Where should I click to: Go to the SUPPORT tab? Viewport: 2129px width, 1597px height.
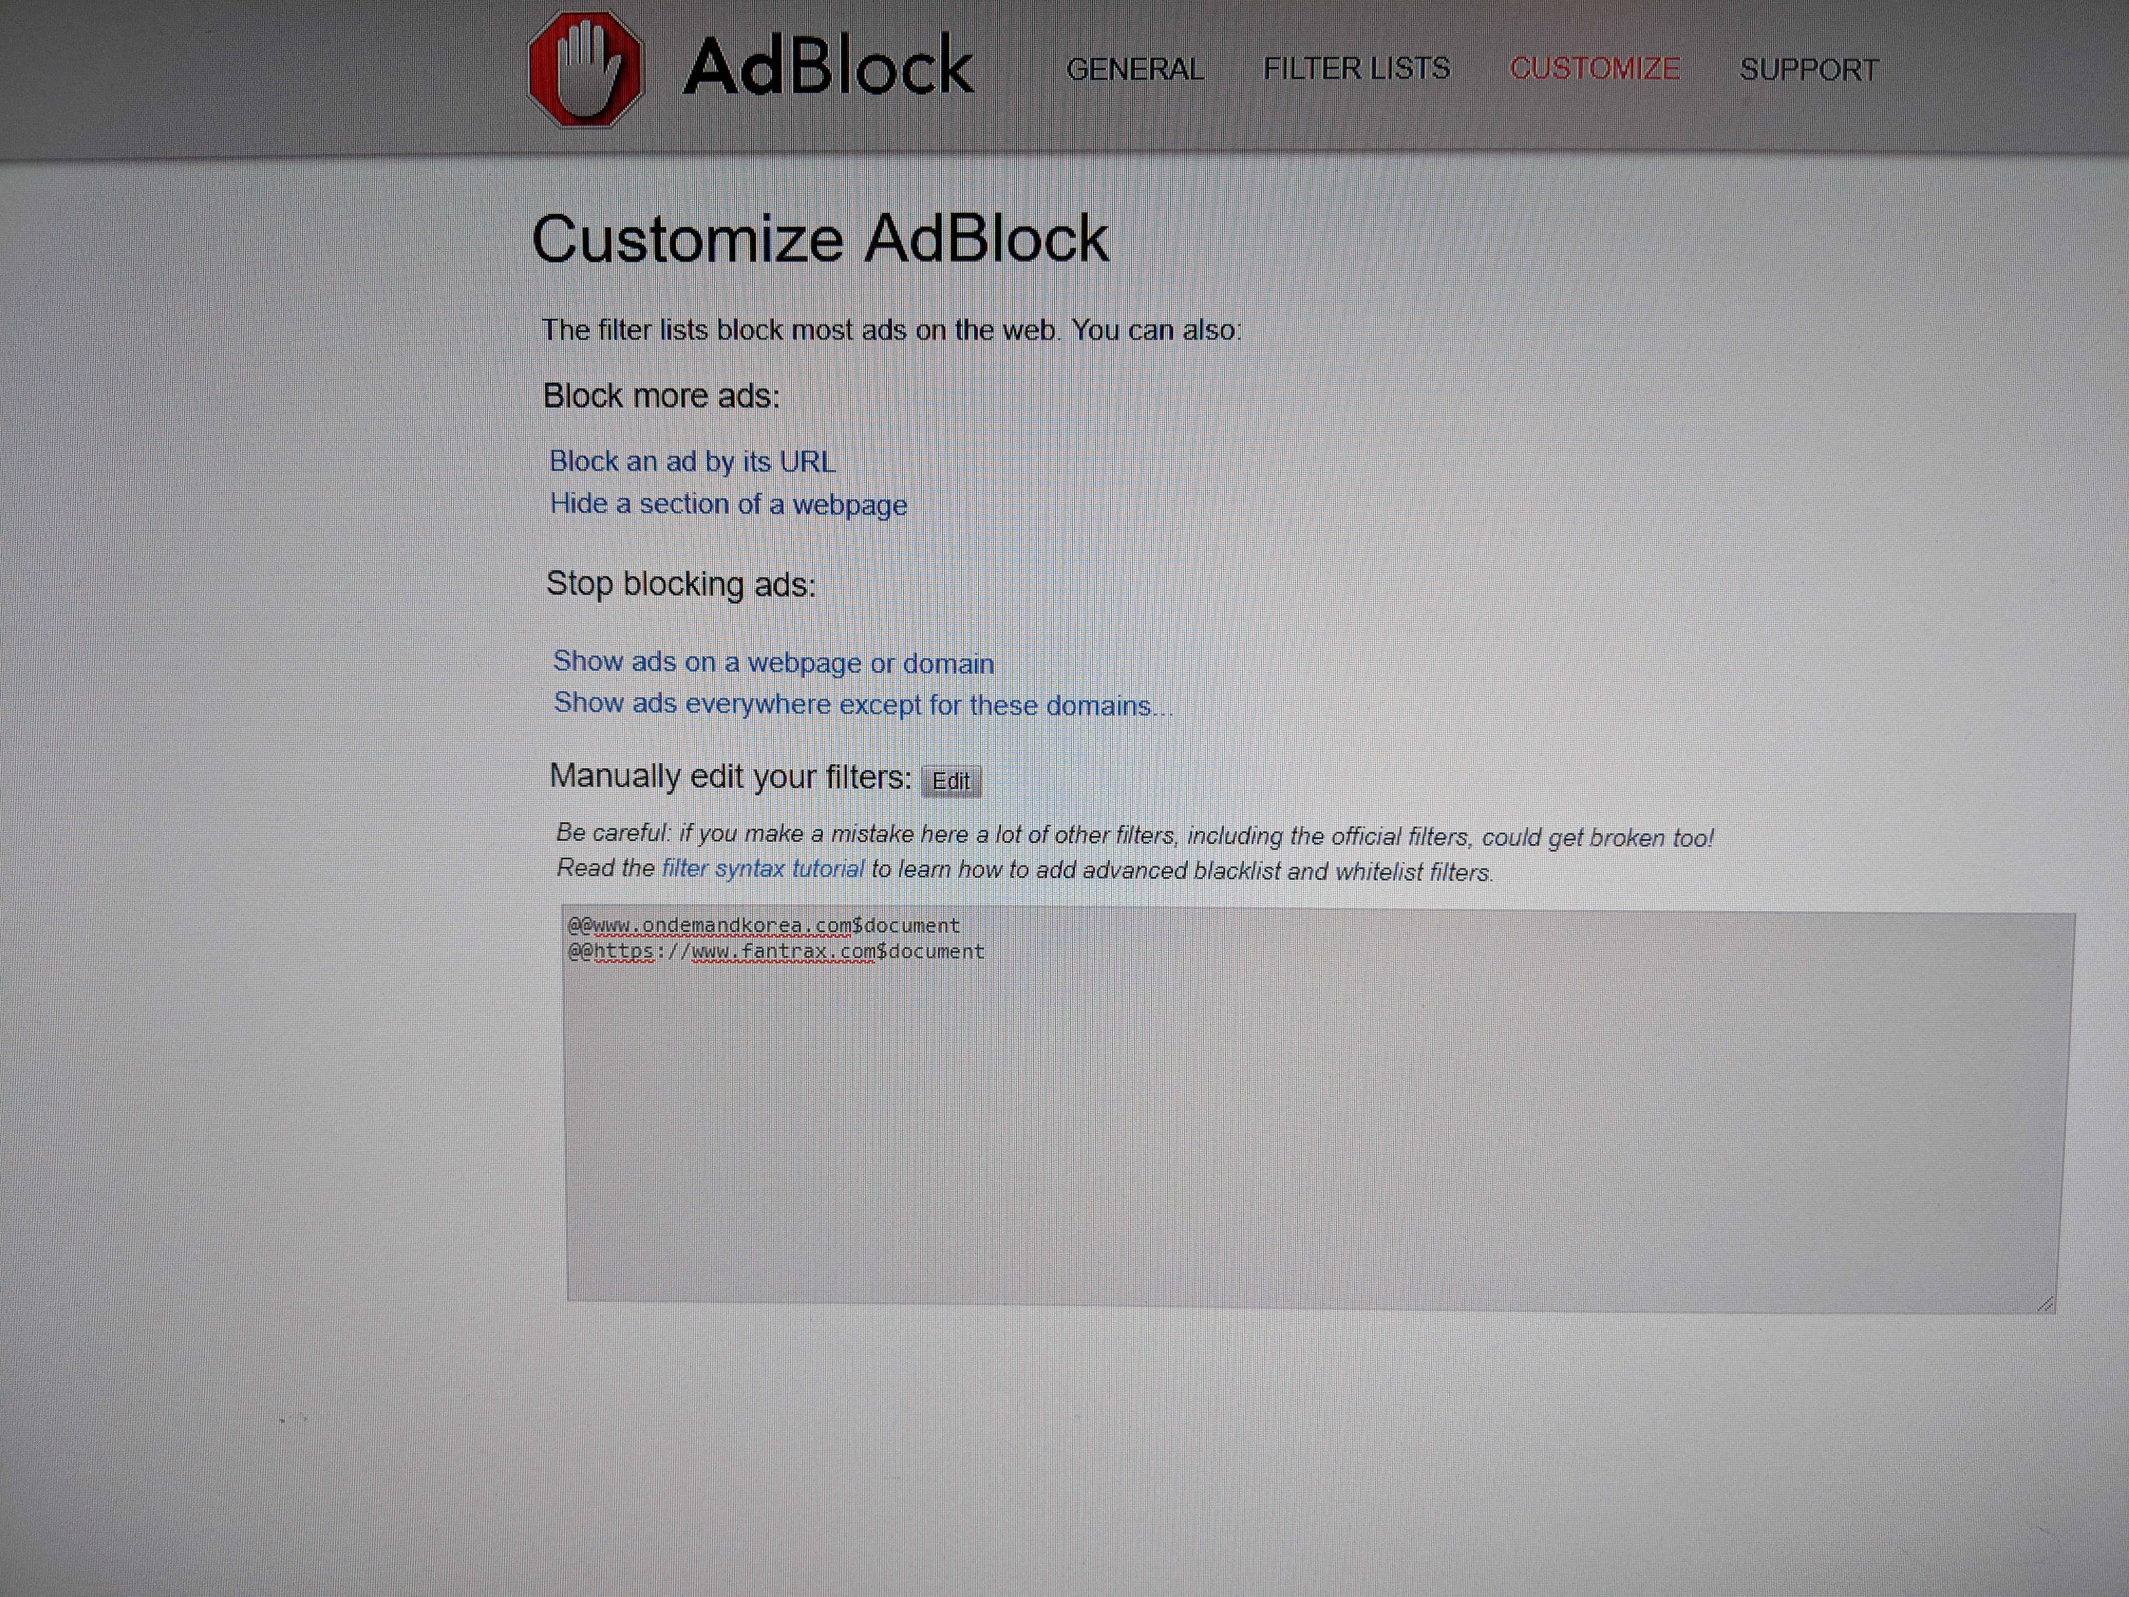(x=1808, y=69)
